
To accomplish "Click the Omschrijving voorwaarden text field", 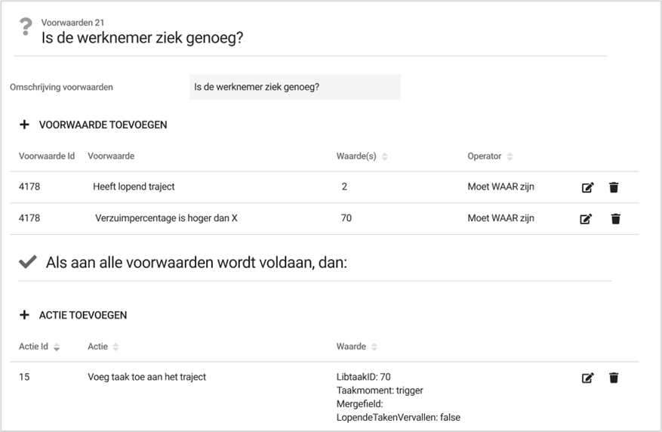I will click(x=294, y=87).
